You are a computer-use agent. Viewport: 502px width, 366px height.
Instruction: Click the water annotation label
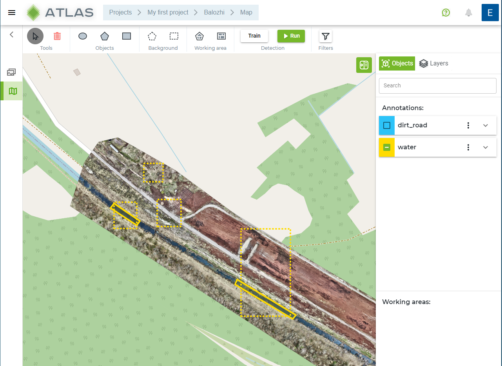[407, 147]
